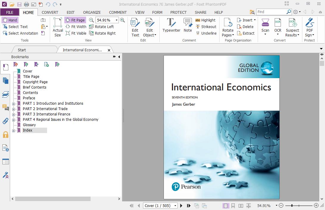Zoom out with the magnifier minus icon
Viewport: 325px width, 210px height.
click(91, 20)
